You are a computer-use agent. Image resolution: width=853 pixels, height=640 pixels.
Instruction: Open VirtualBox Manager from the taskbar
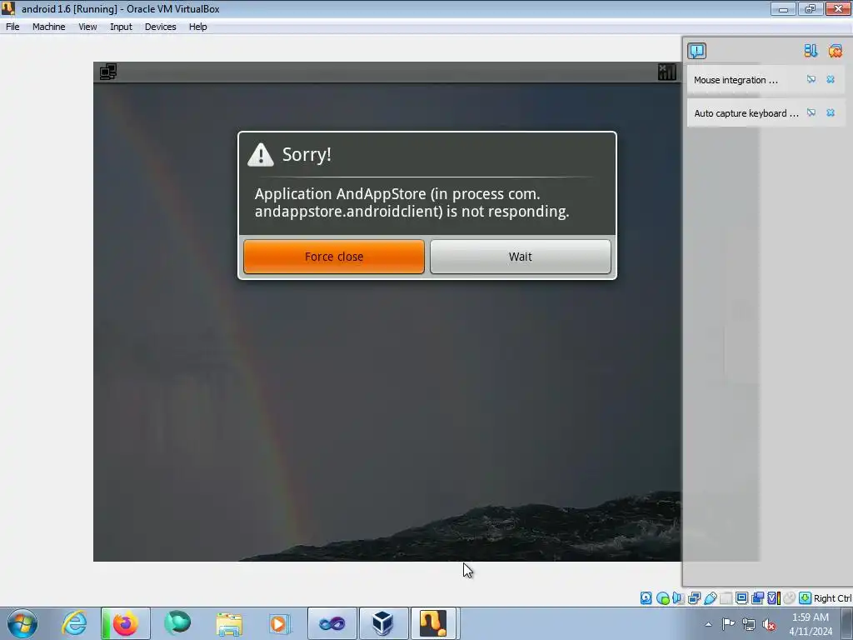pos(383,623)
